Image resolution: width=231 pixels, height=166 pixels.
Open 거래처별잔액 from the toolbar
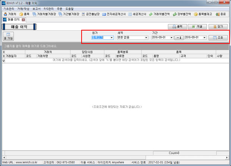[x=159, y=14]
